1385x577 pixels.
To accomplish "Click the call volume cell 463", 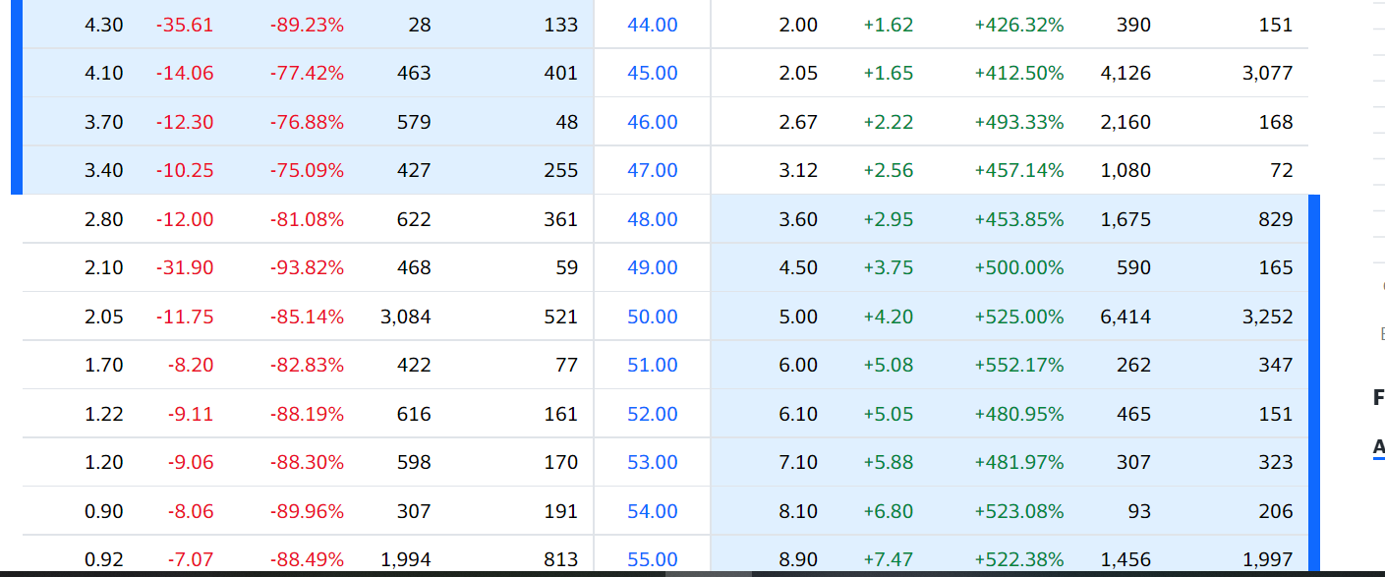I will click(x=414, y=73).
